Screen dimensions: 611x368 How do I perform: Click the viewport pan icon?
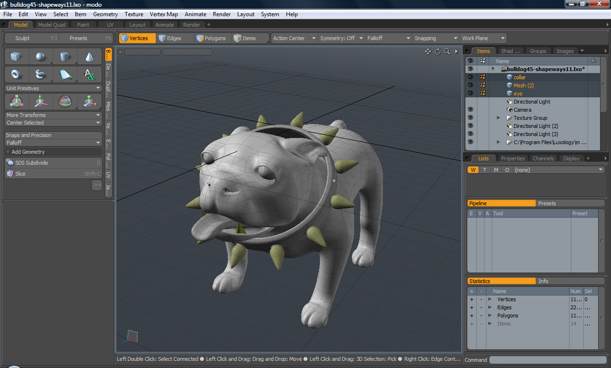coord(428,52)
